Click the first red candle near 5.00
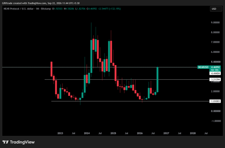Image resolution: width=225 pixels, height=148 pixels. pos(52,69)
